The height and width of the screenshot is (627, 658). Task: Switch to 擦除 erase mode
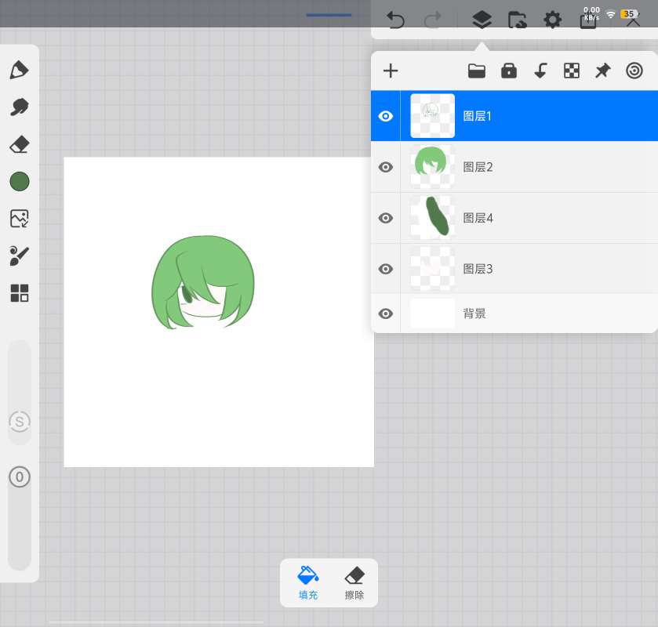pos(354,582)
